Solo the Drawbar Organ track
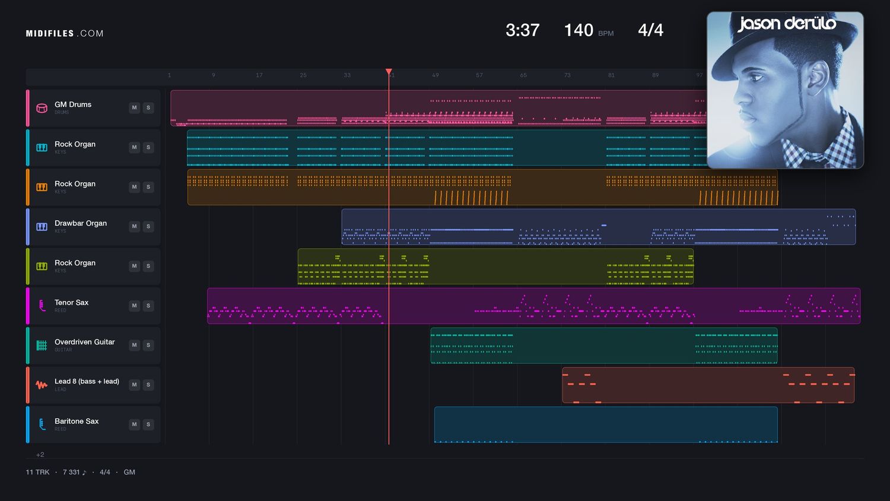 click(148, 226)
